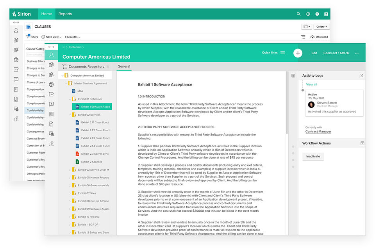The width and height of the screenshot is (375, 250).
Task: Open history clock icon in top bar
Action: click(308, 14)
